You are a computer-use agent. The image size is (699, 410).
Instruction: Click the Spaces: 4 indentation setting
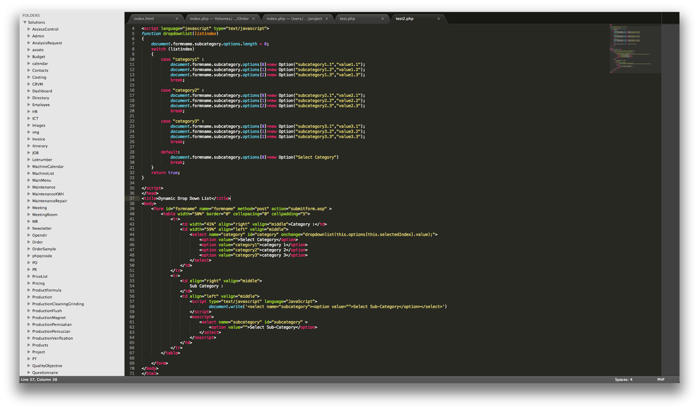point(623,379)
